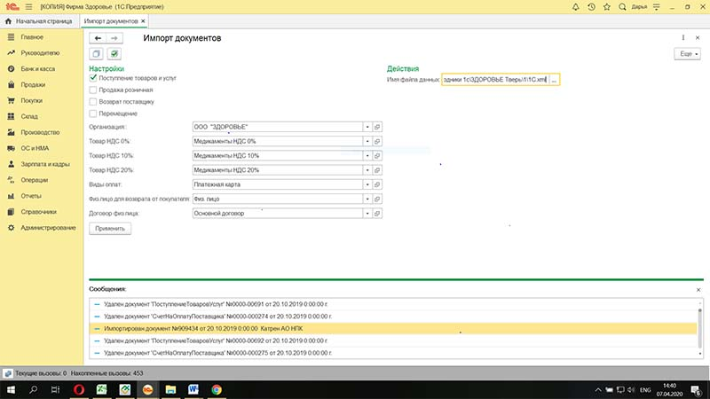Click the back arrow navigation button
Image resolution: width=710 pixels, height=399 pixels.
98,39
